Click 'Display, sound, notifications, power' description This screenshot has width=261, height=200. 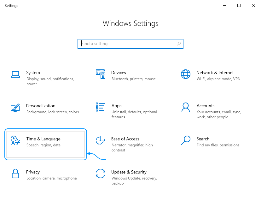click(50, 81)
